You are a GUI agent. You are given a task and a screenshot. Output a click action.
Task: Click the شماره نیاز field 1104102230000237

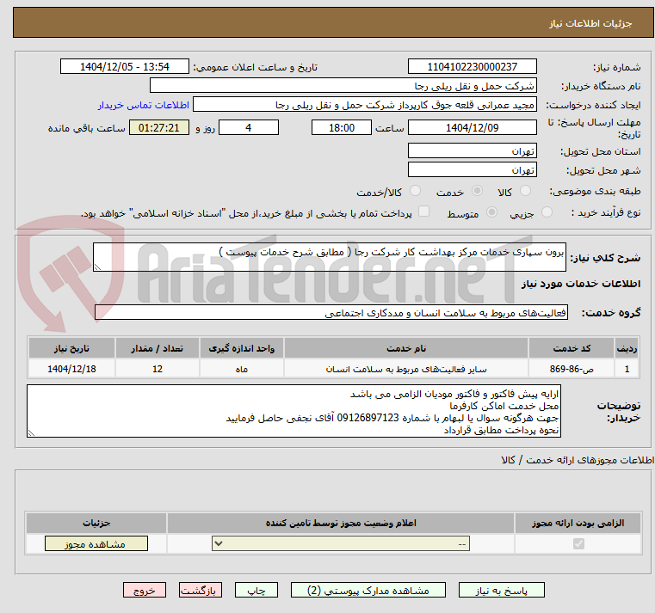click(472, 67)
